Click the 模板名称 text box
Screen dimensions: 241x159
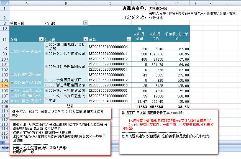60,114
